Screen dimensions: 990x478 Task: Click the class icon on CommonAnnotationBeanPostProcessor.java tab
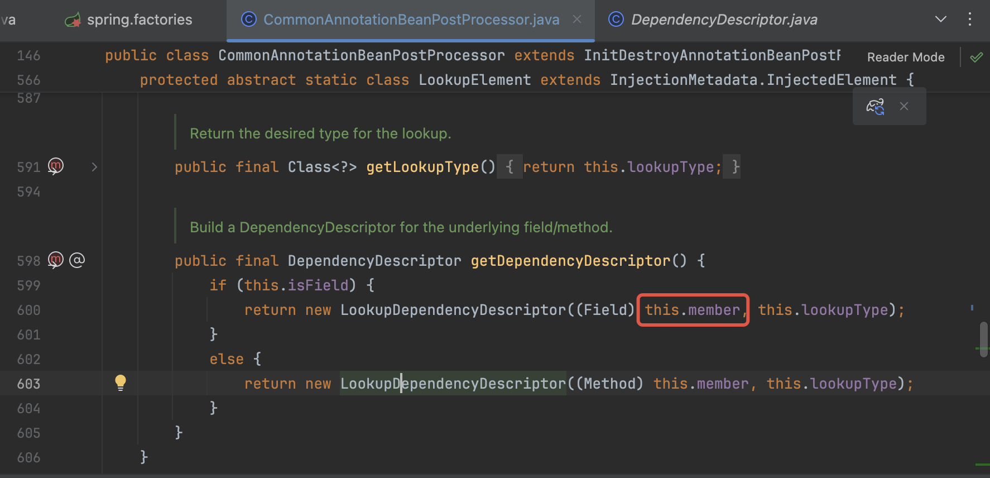248,20
